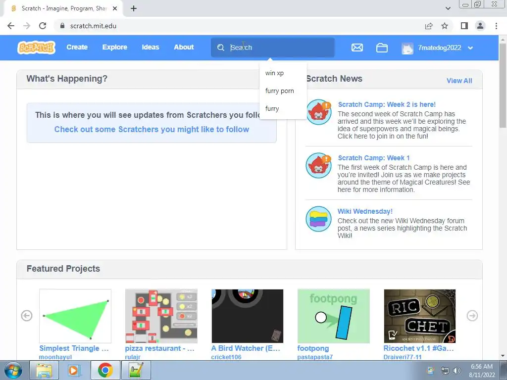Open the 'pizza restaurant' project title
The height and width of the screenshot is (380, 507).
pyautogui.click(x=160, y=348)
